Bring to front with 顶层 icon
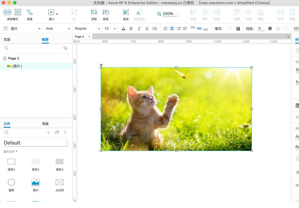Image resolution: width=299 pixels, height=208 pixels. coord(94,12)
